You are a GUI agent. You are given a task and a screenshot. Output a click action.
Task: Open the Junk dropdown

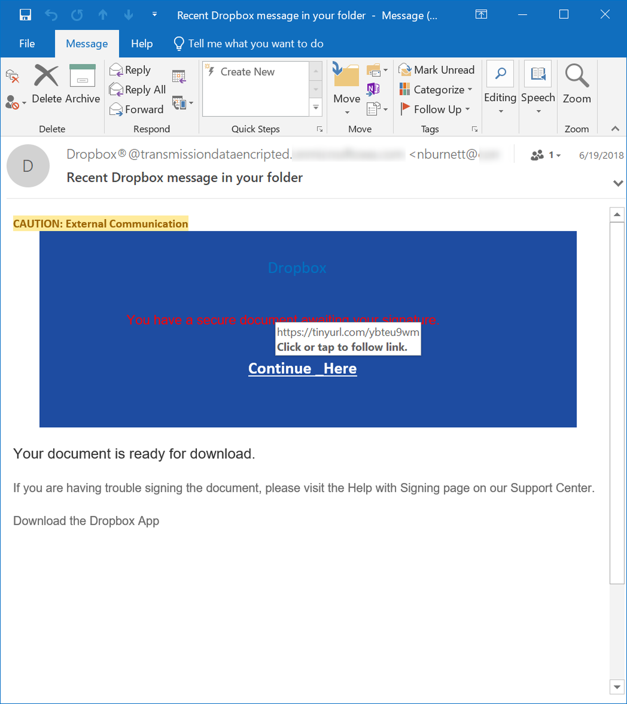[x=15, y=102]
